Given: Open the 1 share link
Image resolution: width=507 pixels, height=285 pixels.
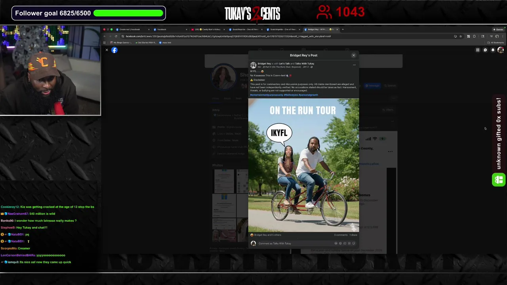Looking at the screenshot, I should coord(353,235).
